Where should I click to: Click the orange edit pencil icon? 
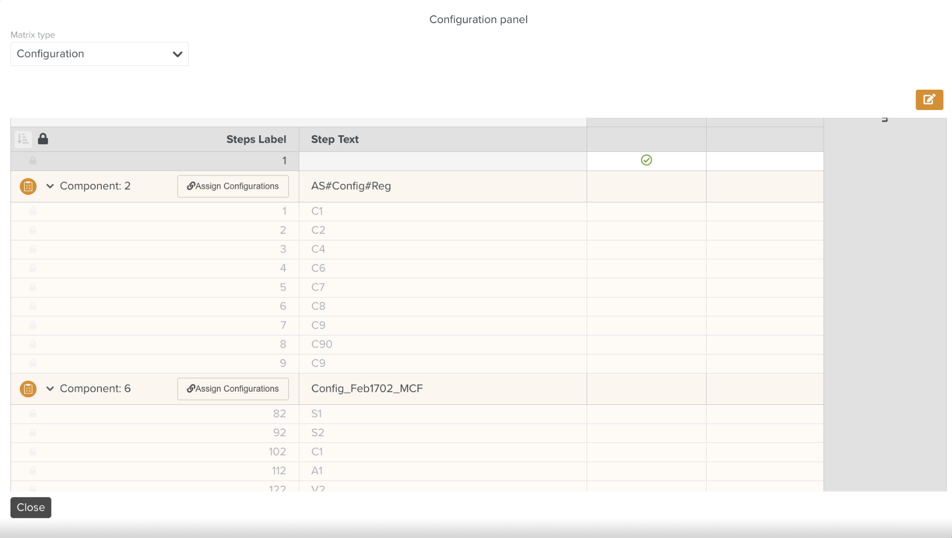tap(929, 100)
